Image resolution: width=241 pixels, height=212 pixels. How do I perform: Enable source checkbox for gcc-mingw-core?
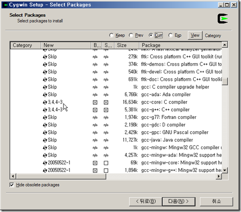(x=106, y=163)
